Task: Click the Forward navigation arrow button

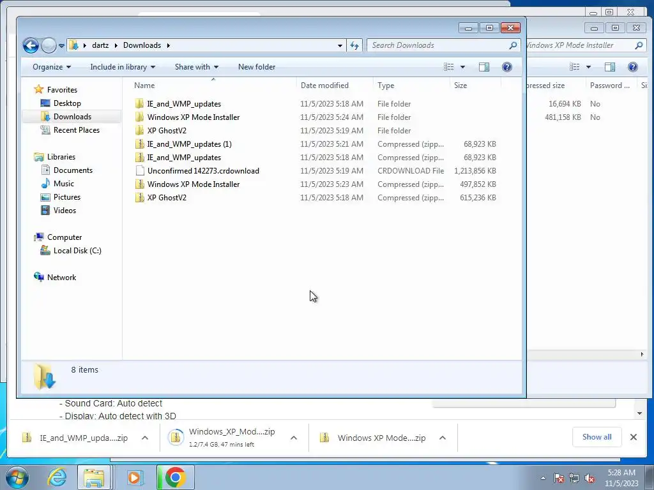Action: tap(49, 45)
